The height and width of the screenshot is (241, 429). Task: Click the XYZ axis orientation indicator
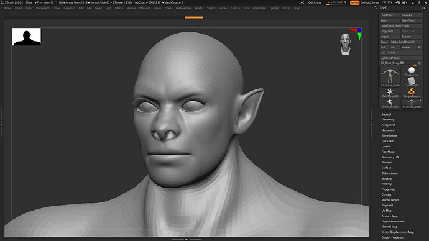pyautogui.click(x=357, y=34)
